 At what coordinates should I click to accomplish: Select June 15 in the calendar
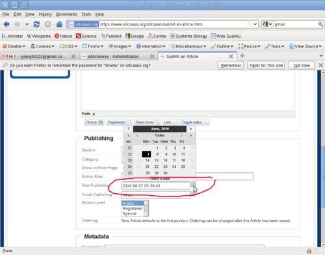coord(157,160)
